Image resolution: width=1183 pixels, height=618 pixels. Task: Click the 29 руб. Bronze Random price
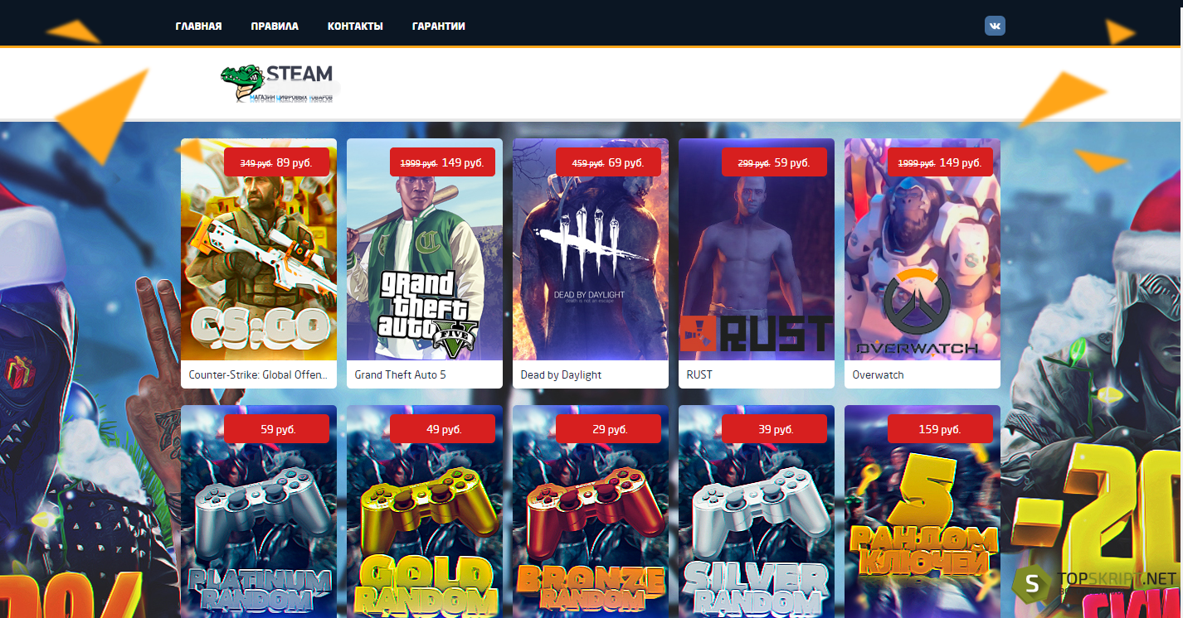pos(608,429)
